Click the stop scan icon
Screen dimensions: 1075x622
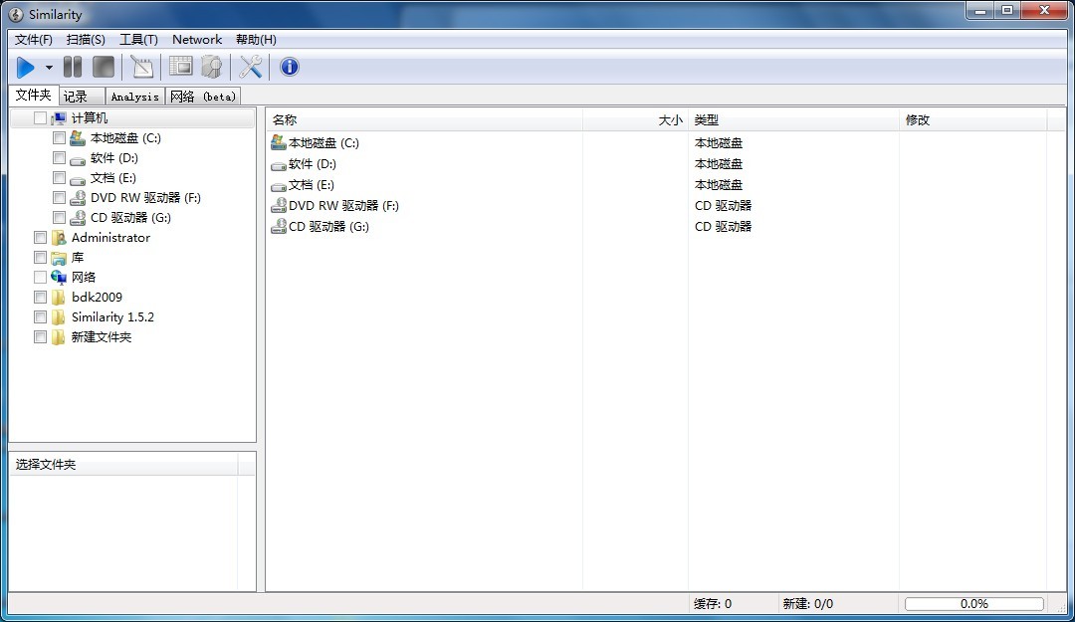pyautogui.click(x=104, y=68)
